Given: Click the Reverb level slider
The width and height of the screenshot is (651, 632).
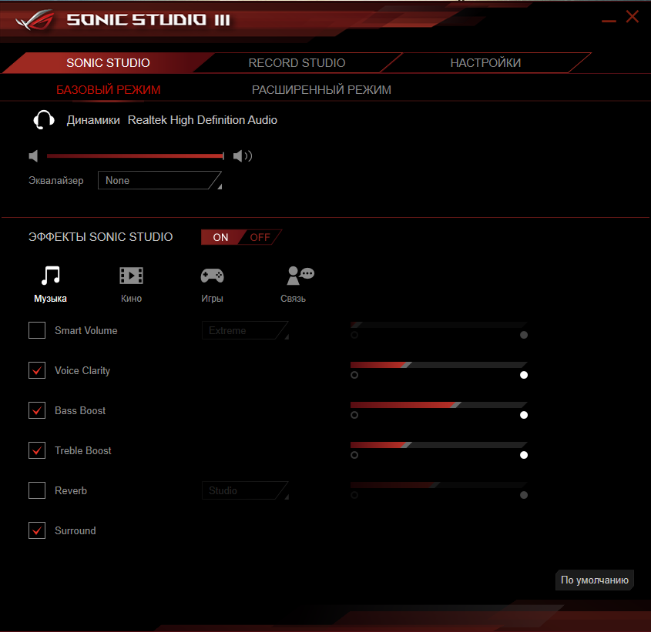Looking at the screenshot, I should (x=439, y=485).
